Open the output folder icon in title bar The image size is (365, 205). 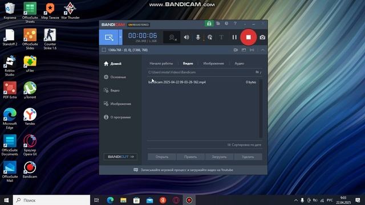[218, 23]
